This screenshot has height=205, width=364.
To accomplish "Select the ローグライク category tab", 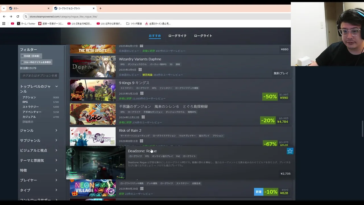I will [x=177, y=36].
